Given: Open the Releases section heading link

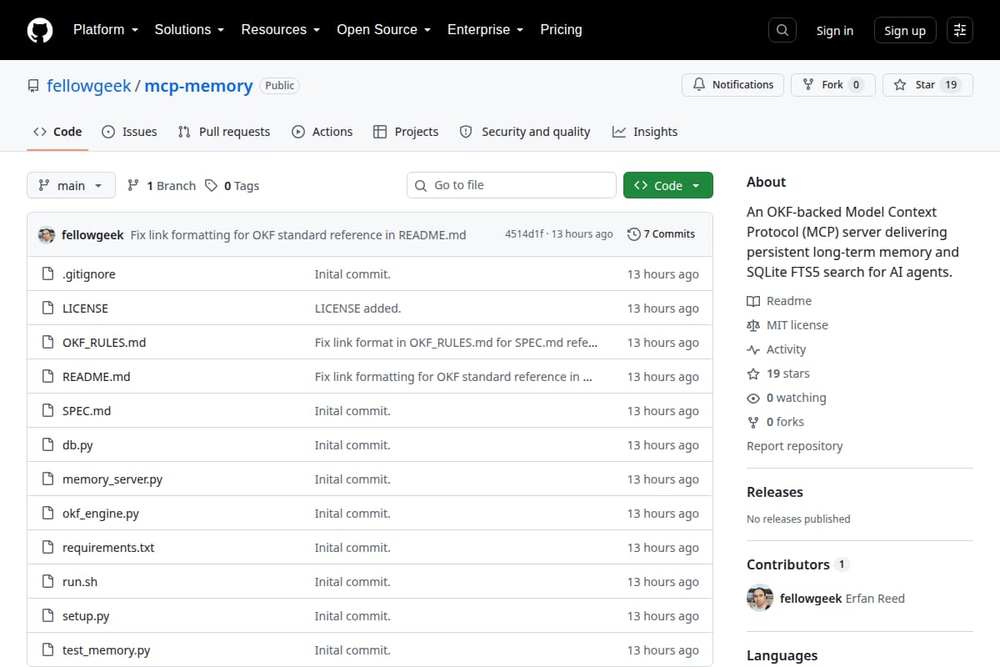Looking at the screenshot, I should (775, 492).
